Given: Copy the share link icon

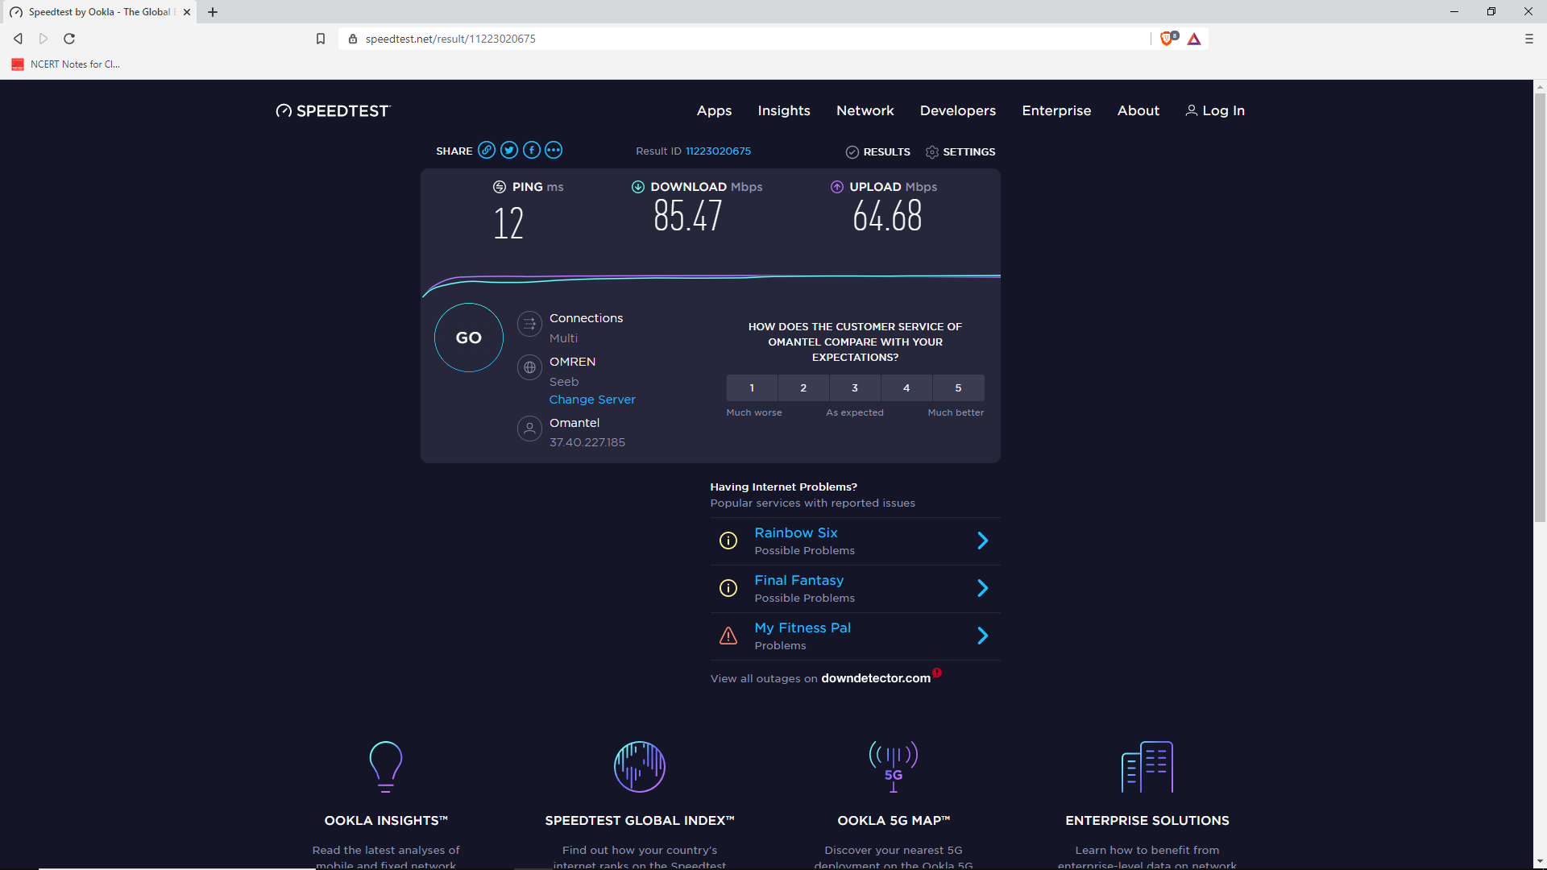Looking at the screenshot, I should pyautogui.click(x=487, y=150).
